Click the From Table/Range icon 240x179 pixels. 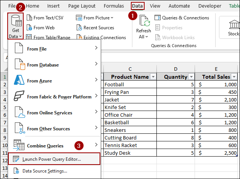point(29,37)
